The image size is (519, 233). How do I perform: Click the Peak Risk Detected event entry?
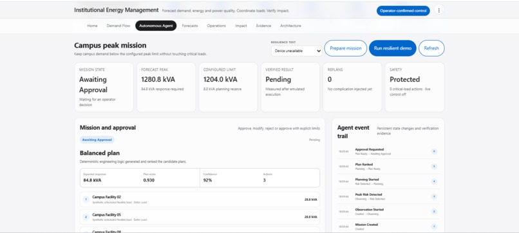tap(388, 196)
